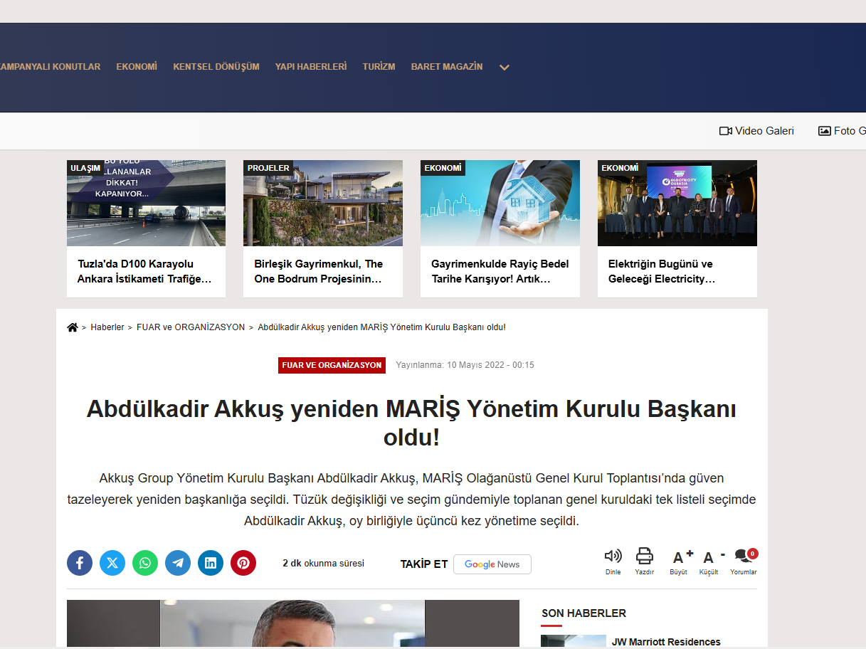Open Tuzla D100 Karayolu news thumbnail
The image size is (866, 649).
click(146, 204)
